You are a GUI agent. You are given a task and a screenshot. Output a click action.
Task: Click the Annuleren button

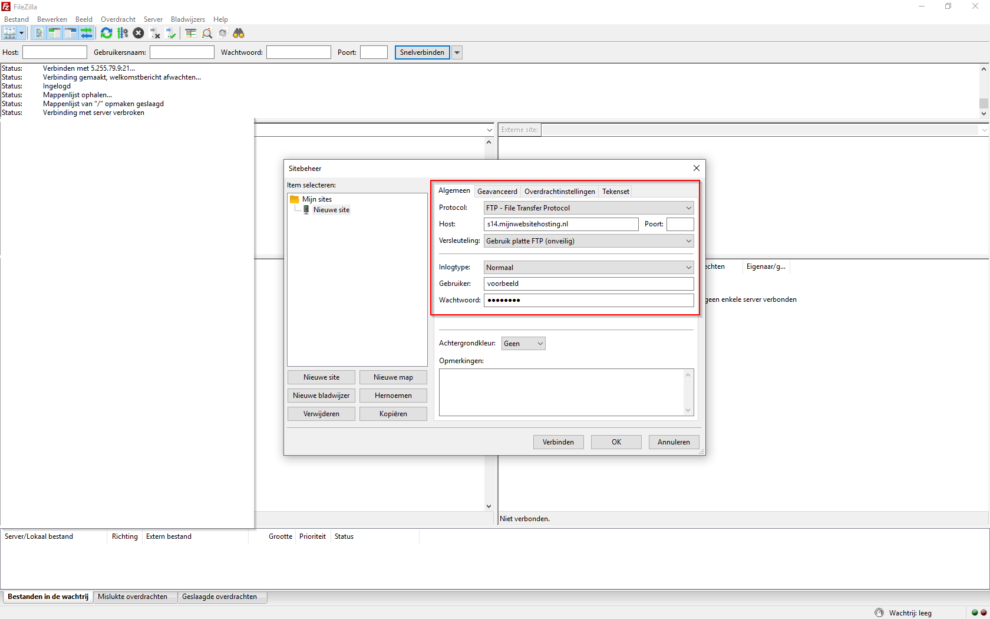[674, 442]
